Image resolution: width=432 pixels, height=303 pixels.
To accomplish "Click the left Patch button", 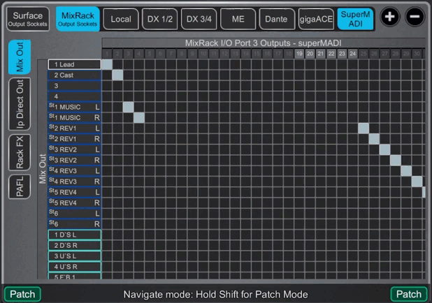I will click(22, 294).
